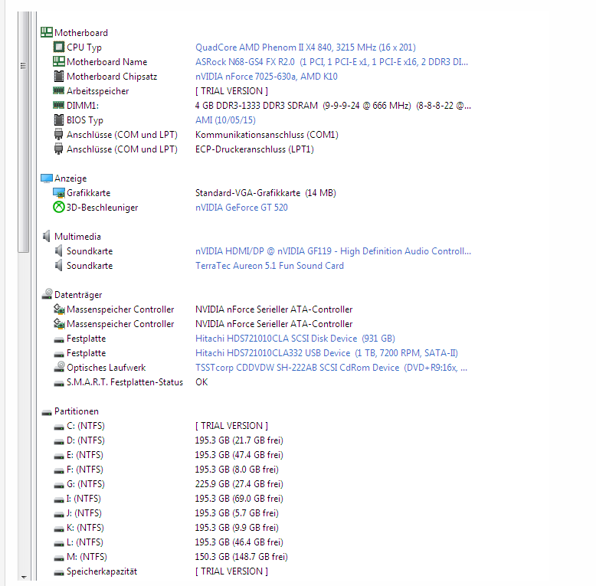Select the Speicherkapazität row label
This screenshot has height=586, width=596.
coord(102,571)
